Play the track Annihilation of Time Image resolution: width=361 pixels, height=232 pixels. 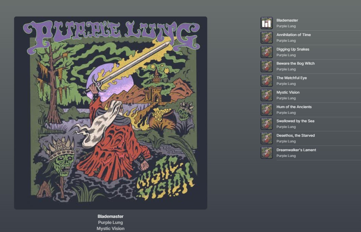(294, 35)
